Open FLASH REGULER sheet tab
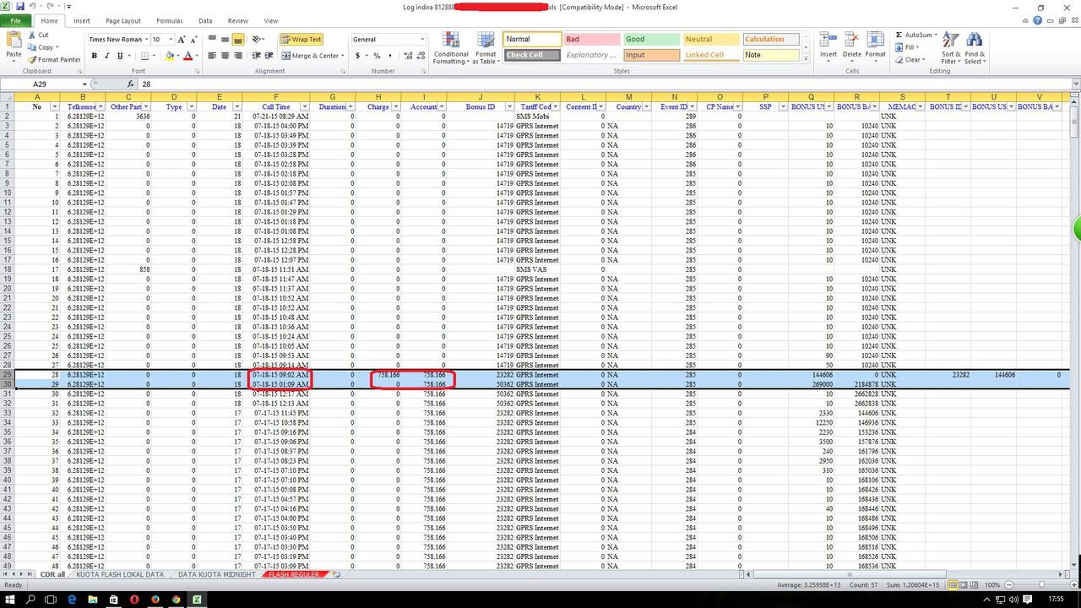 [x=294, y=574]
